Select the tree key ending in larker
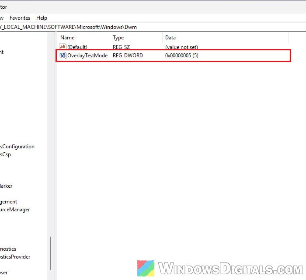The image size is (306, 280). (x=6, y=186)
